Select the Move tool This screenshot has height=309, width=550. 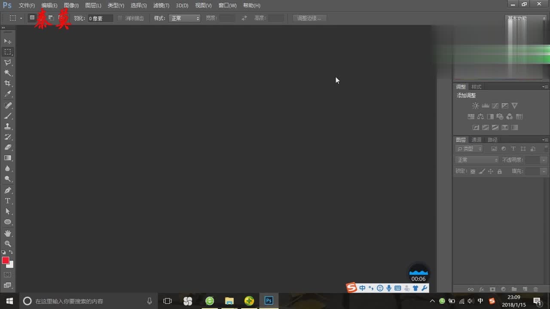[8, 41]
